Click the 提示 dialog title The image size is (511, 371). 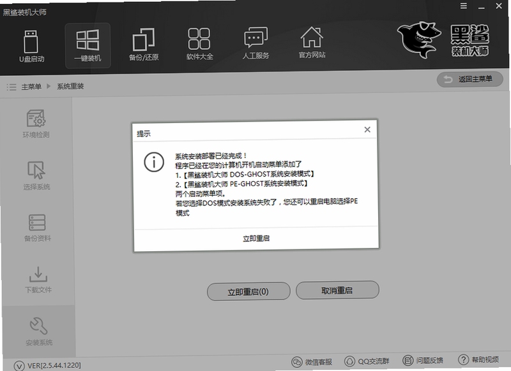pyautogui.click(x=144, y=134)
